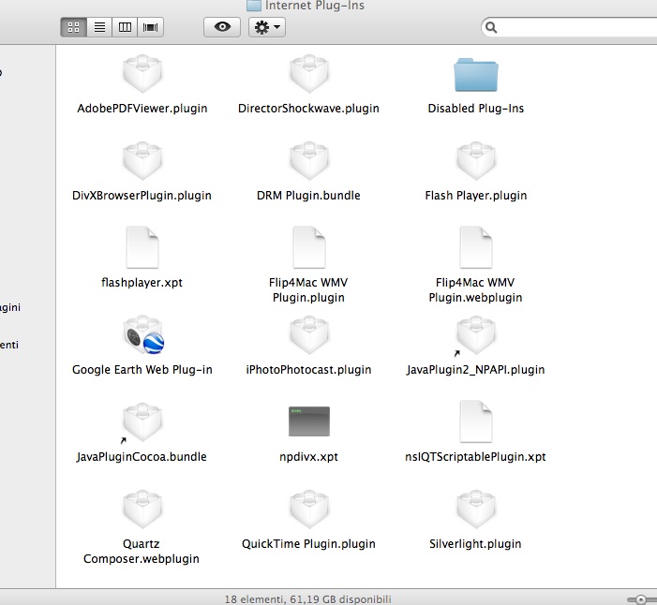Select the Flash Player.plugin icon
The image size is (657, 605).
tap(476, 161)
